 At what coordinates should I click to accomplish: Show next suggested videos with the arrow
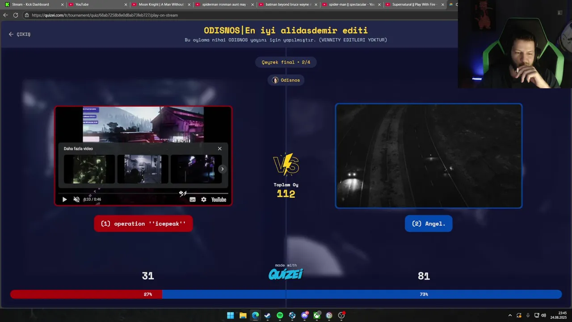coord(222,169)
